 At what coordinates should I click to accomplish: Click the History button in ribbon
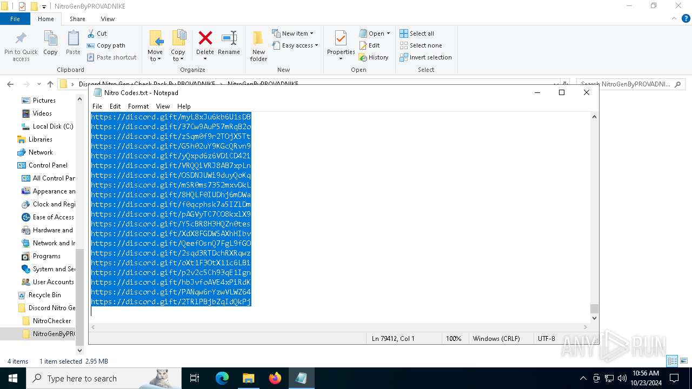(x=374, y=57)
